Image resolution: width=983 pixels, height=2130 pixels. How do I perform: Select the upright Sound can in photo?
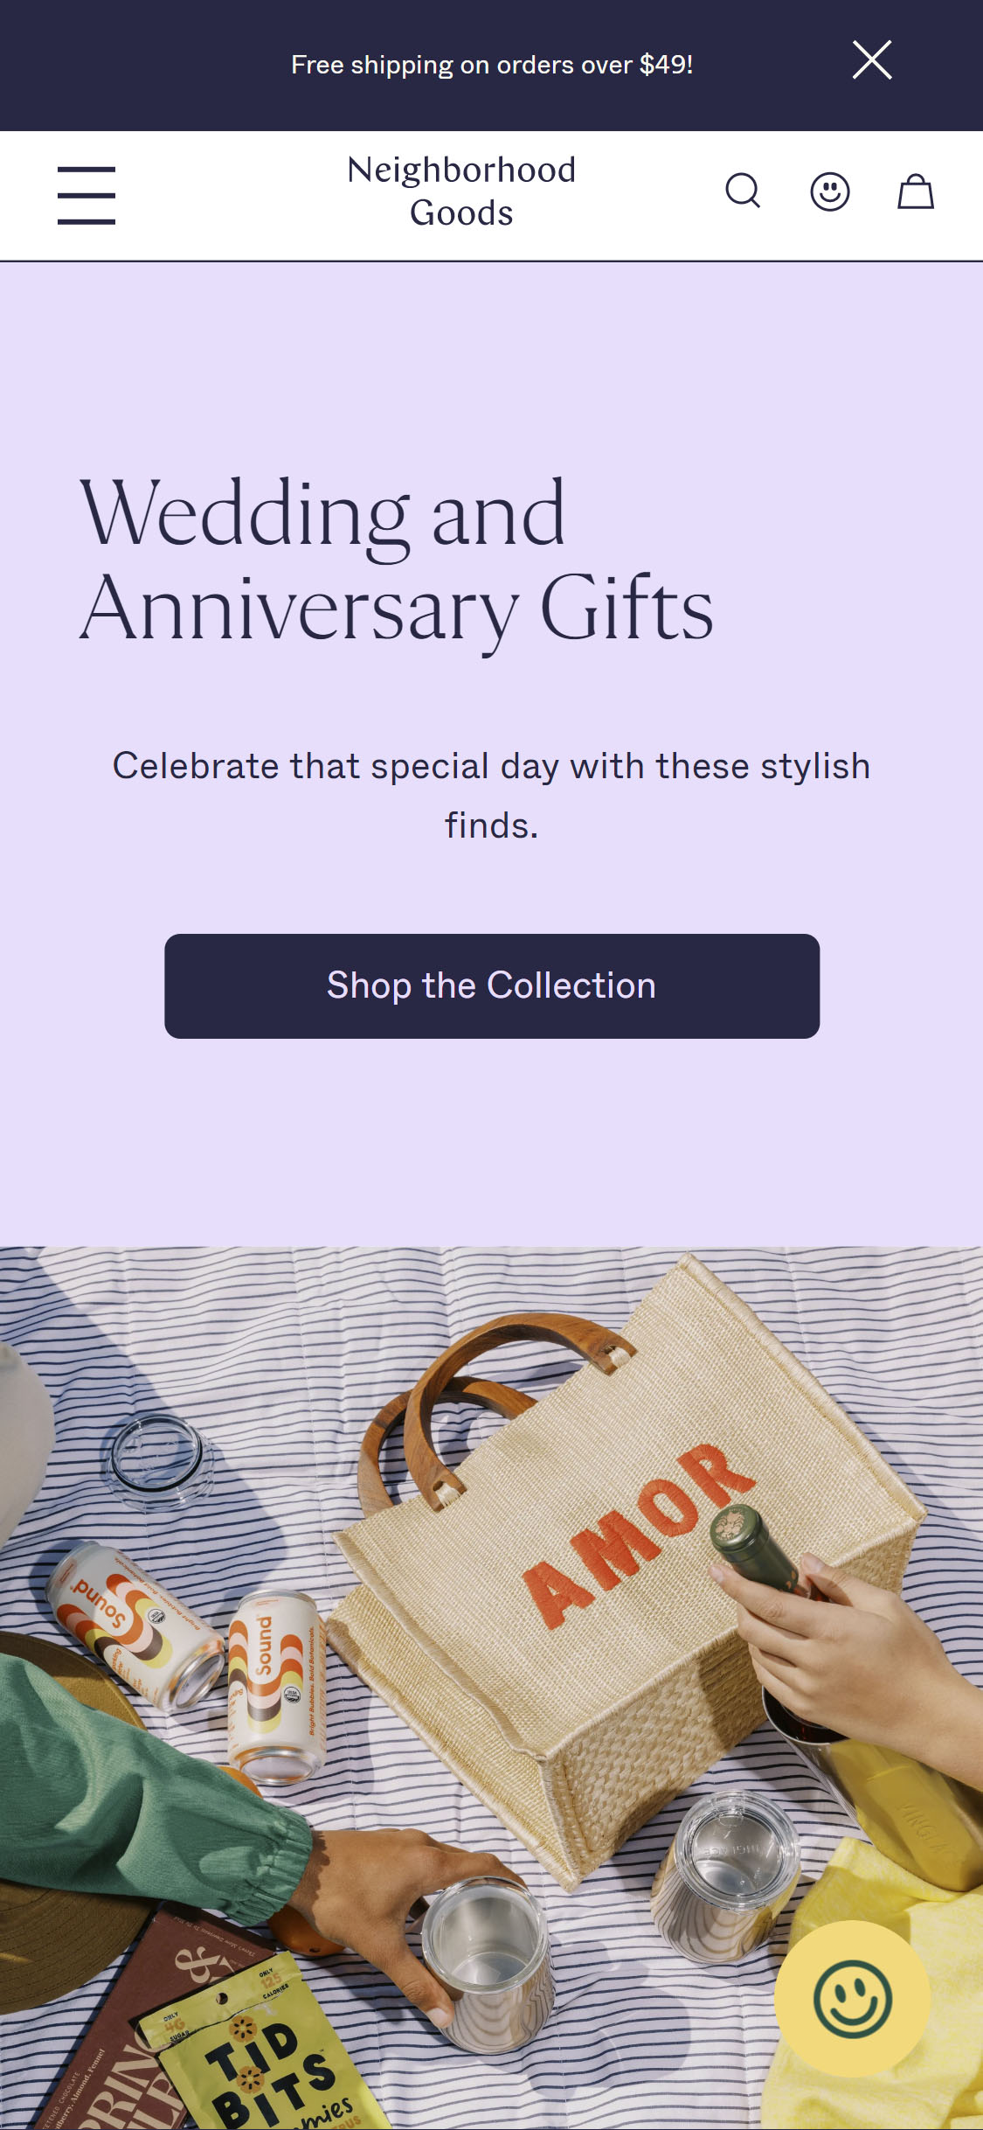(276, 1688)
